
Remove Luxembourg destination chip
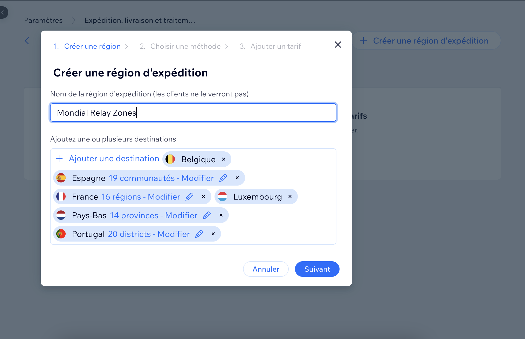click(x=290, y=196)
